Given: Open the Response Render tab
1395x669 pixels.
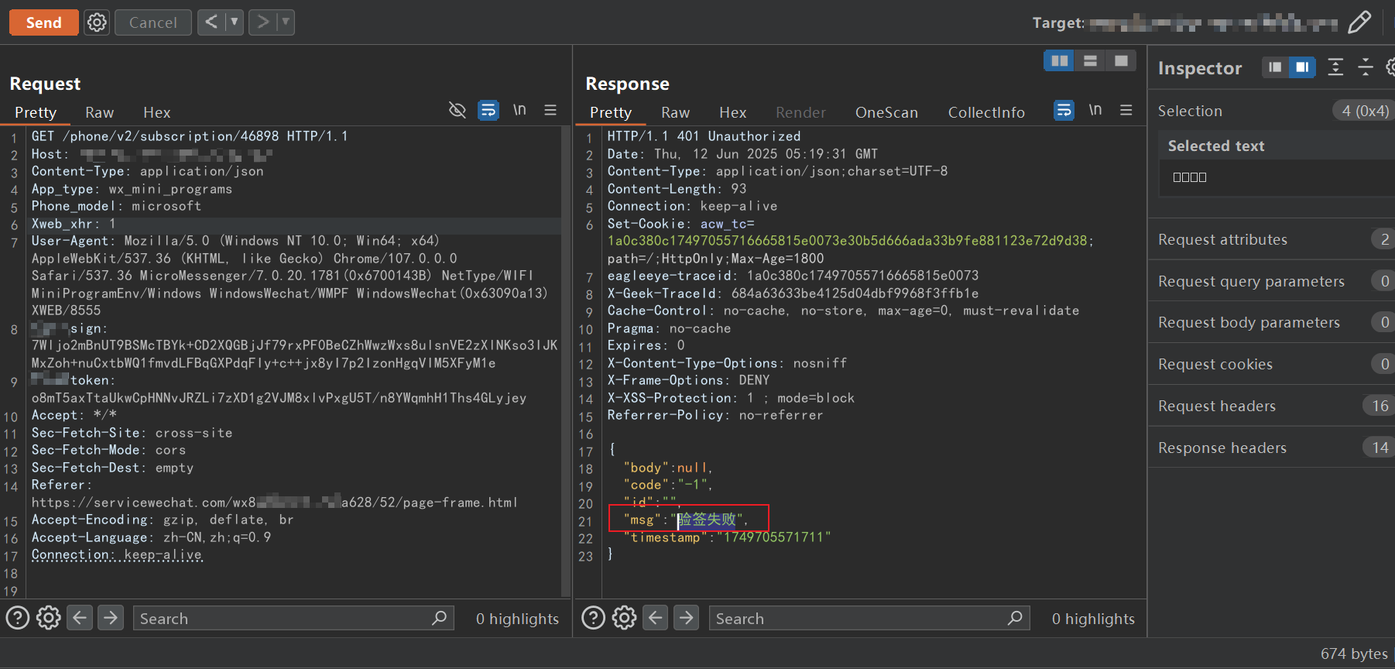Looking at the screenshot, I should click(800, 112).
